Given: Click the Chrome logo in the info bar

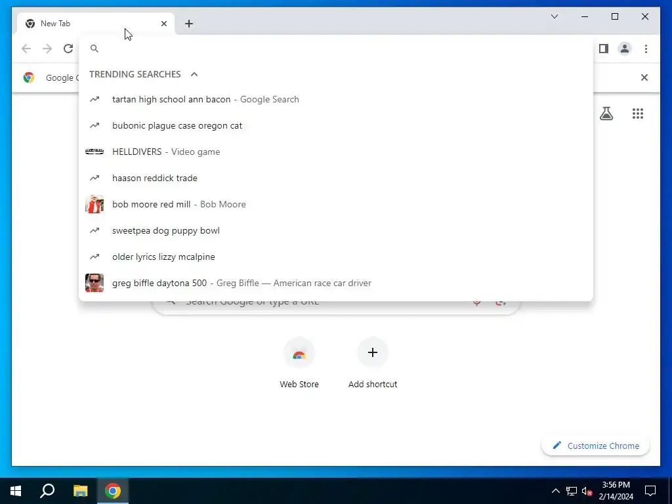Looking at the screenshot, I should coord(29,77).
